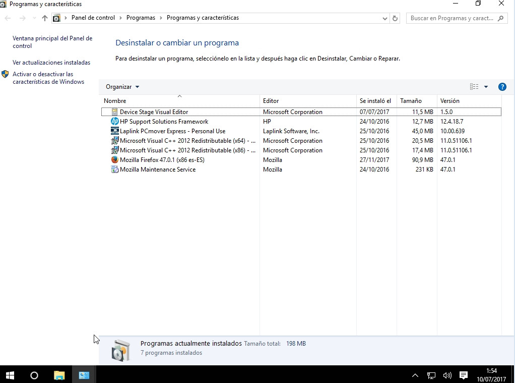Open the Organizar dropdown menu

click(x=122, y=87)
